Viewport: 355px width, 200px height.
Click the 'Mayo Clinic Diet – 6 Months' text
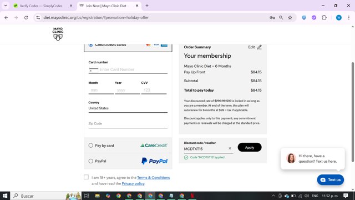tap(207, 66)
